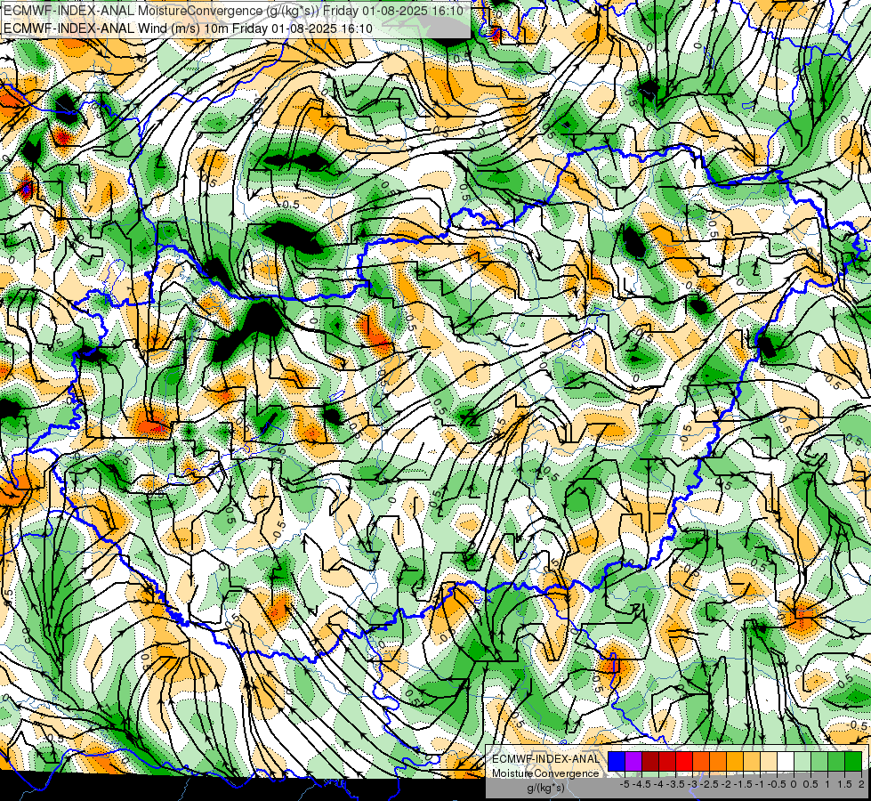Click the dark maroon swatch between -4.5 and -4
The image size is (871, 801).
pos(650,761)
